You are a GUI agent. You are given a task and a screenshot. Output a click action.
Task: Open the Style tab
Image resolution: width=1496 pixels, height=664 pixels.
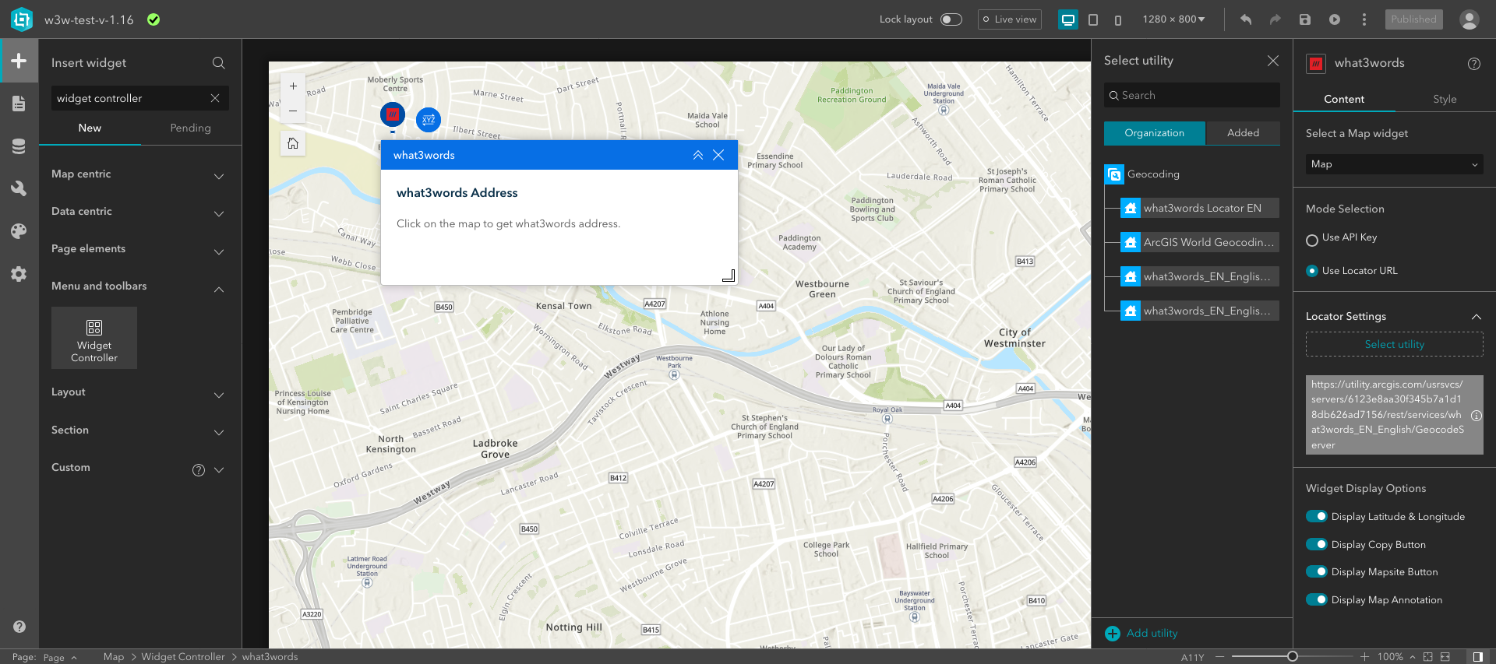pyautogui.click(x=1445, y=99)
